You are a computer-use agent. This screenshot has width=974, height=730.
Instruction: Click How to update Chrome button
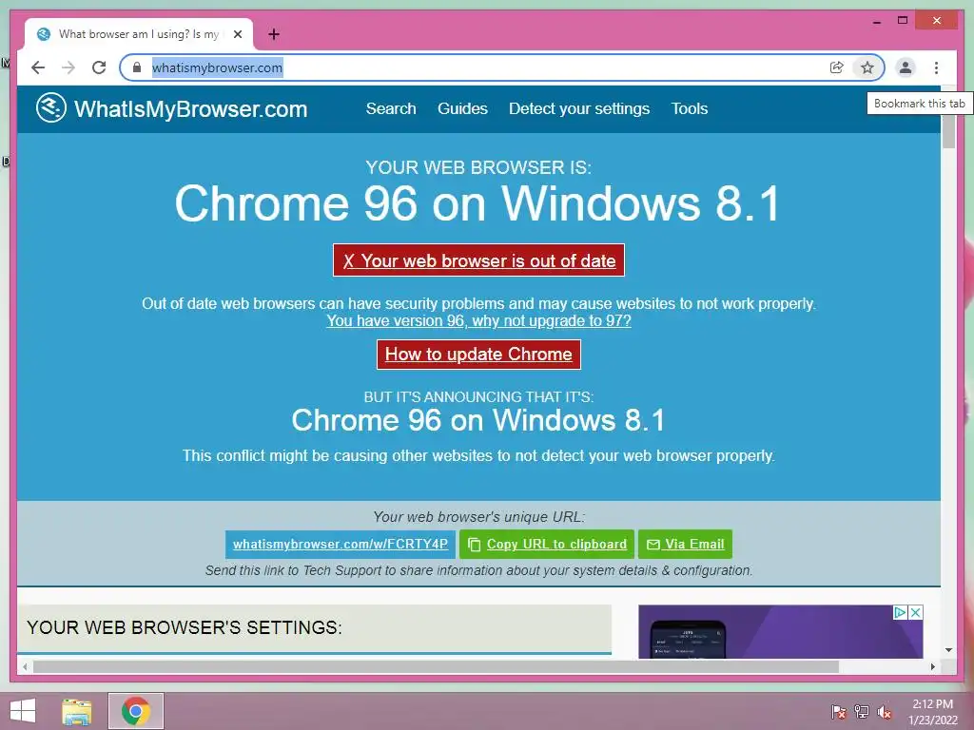478,354
